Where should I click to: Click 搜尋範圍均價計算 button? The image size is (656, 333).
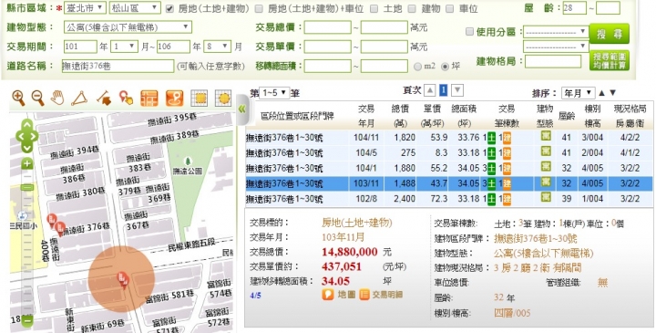pos(610,61)
